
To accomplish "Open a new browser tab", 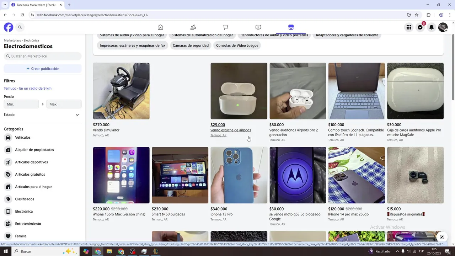I will [69, 5].
